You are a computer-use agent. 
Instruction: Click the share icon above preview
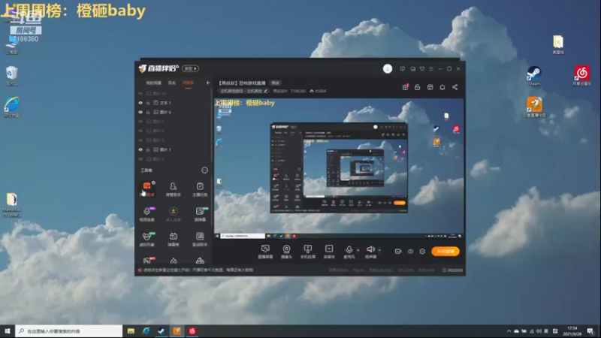[x=455, y=87]
